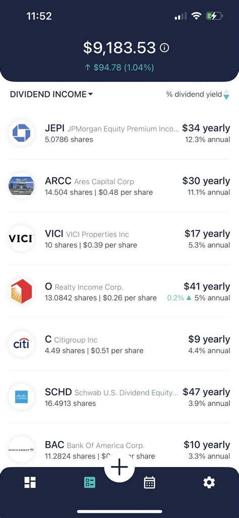Viewport: 239px width, 518px height.
Task: Select the holdings list tab icon
Action: [x=90, y=482]
